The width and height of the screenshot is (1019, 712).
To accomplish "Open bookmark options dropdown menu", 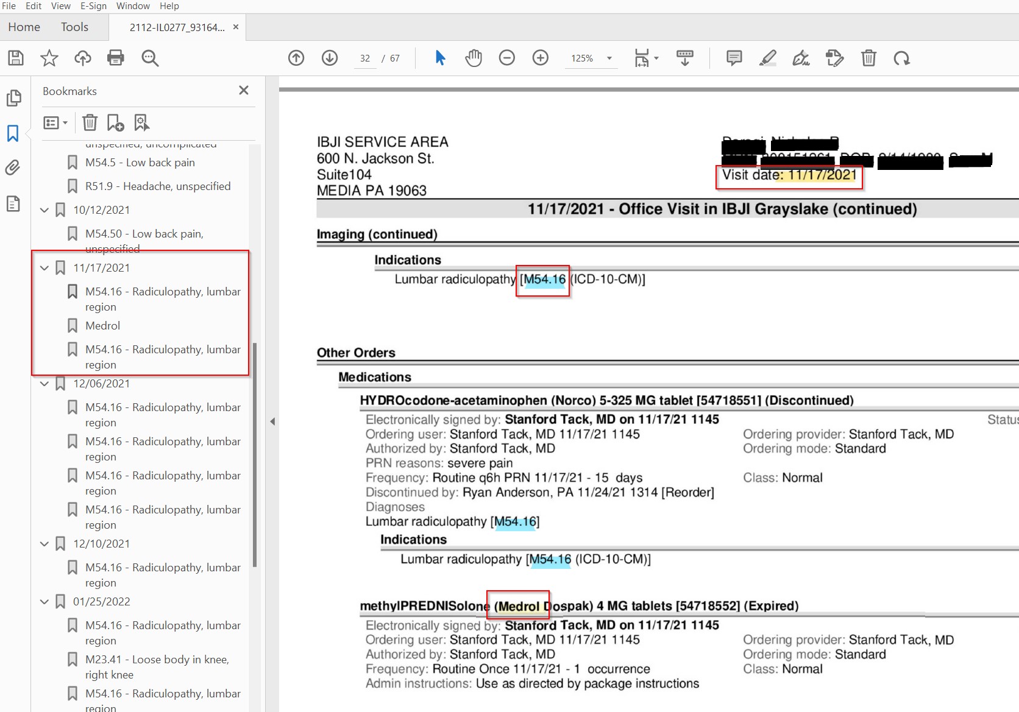I will click(55, 123).
